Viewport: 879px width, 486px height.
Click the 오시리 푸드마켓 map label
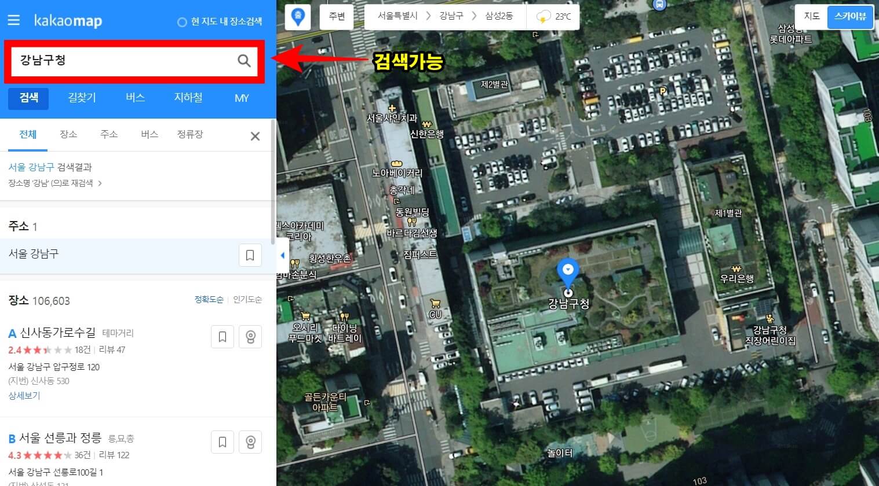coord(305,333)
